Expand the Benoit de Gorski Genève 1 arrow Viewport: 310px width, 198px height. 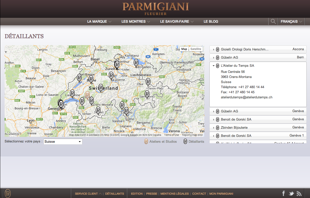coord(214,136)
